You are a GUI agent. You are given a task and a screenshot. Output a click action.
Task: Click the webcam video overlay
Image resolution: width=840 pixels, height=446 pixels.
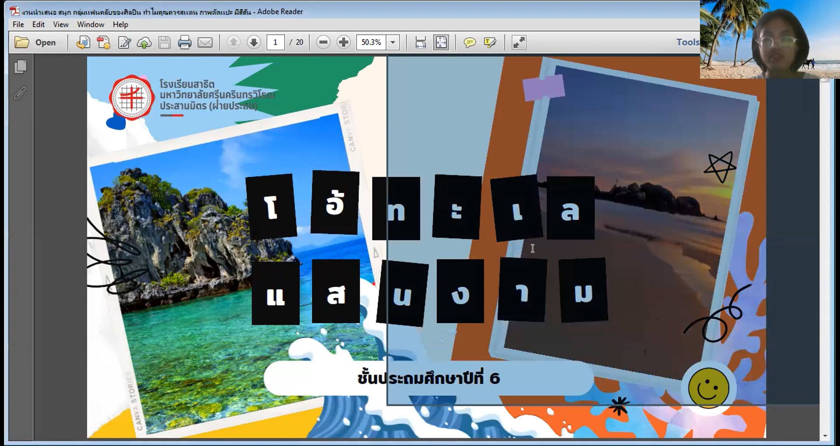[x=770, y=39]
